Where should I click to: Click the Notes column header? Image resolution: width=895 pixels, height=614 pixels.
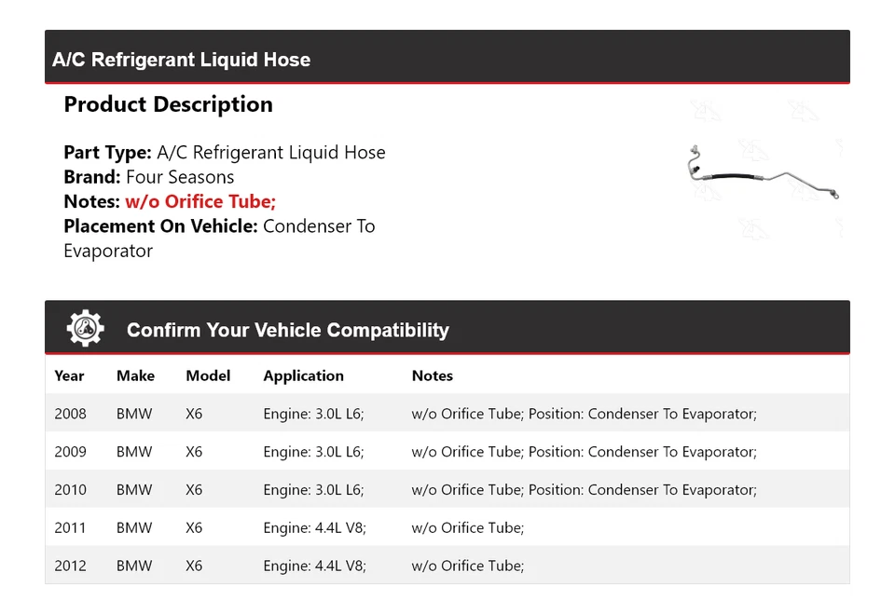[433, 376]
